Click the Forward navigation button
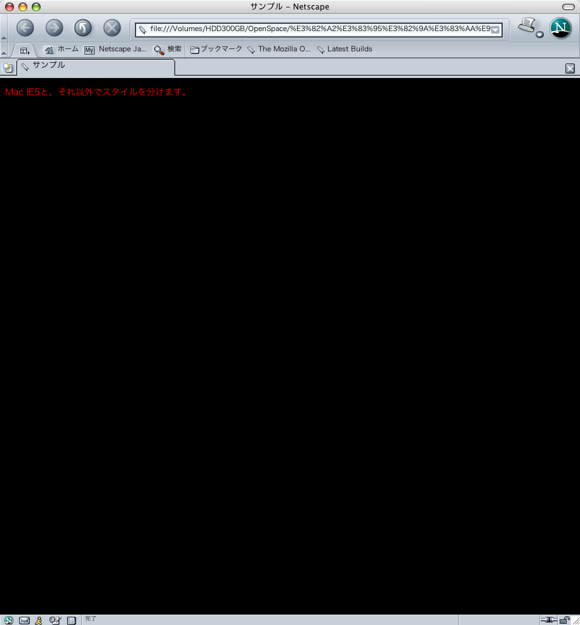 [54, 28]
